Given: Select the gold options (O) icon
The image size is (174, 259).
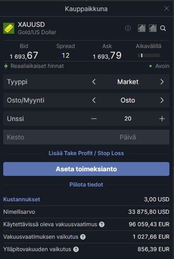Looking at the screenshot, I should [x=153, y=28].
